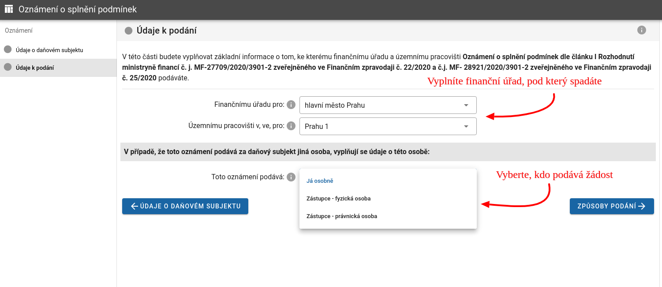Click the right arrow icon in Způsoby podání button

(x=642, y=206)
